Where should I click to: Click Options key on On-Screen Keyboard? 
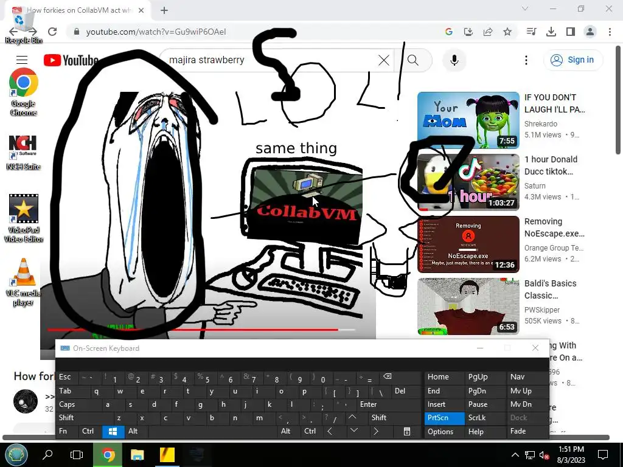click(444, 432)
